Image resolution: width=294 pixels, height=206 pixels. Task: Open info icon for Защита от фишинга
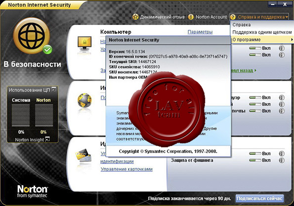[x=282, y=160]
